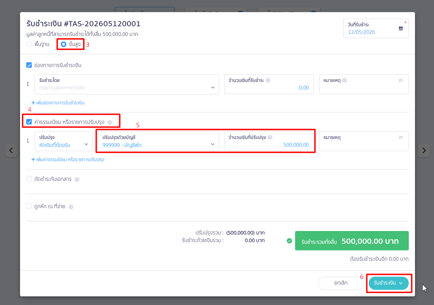Click the green รับชำระรวมทั้งสิ้น total banner
Screen dimensions: 434x305
pyautogui.click(x=352, y=241)
